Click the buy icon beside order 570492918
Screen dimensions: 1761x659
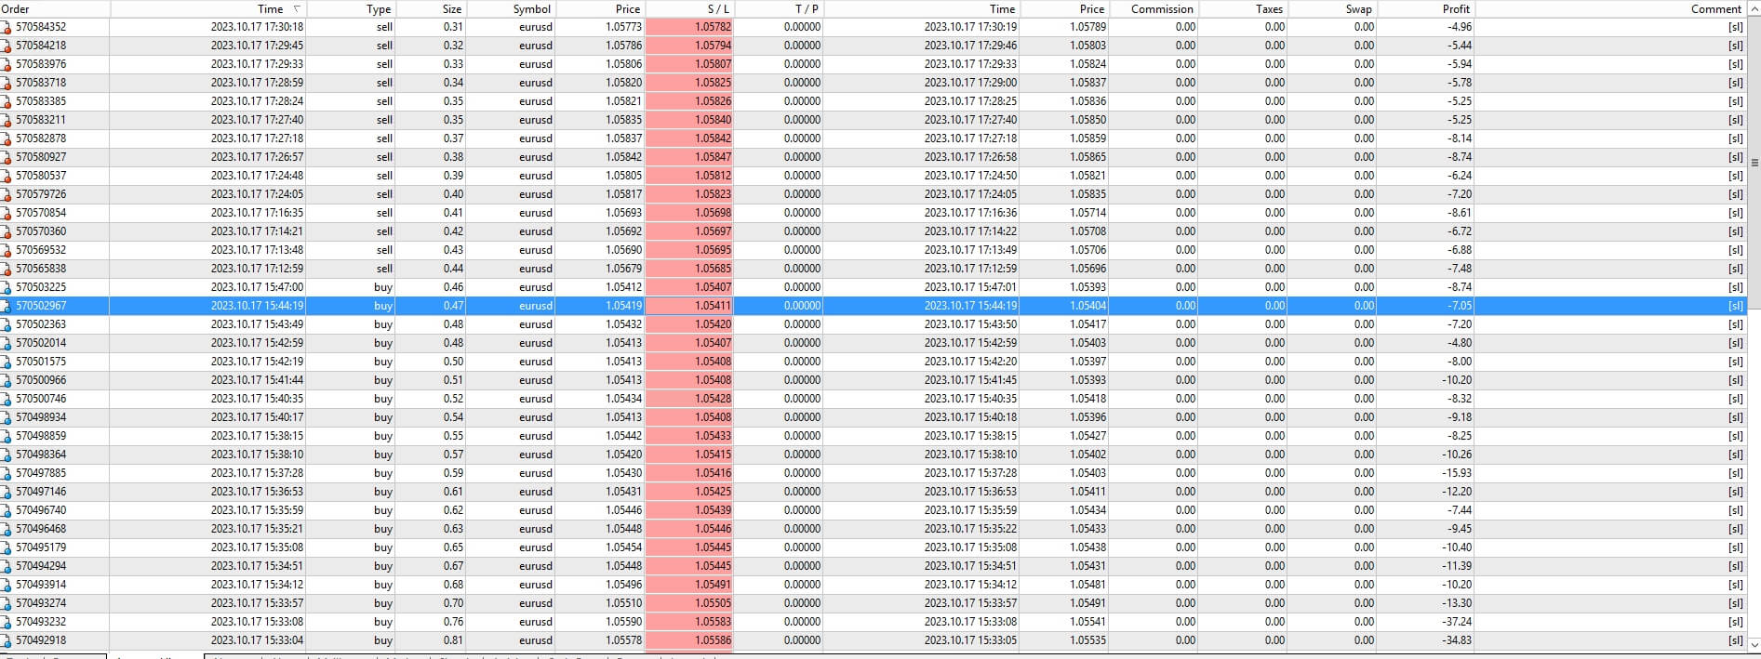coord(7,640)
